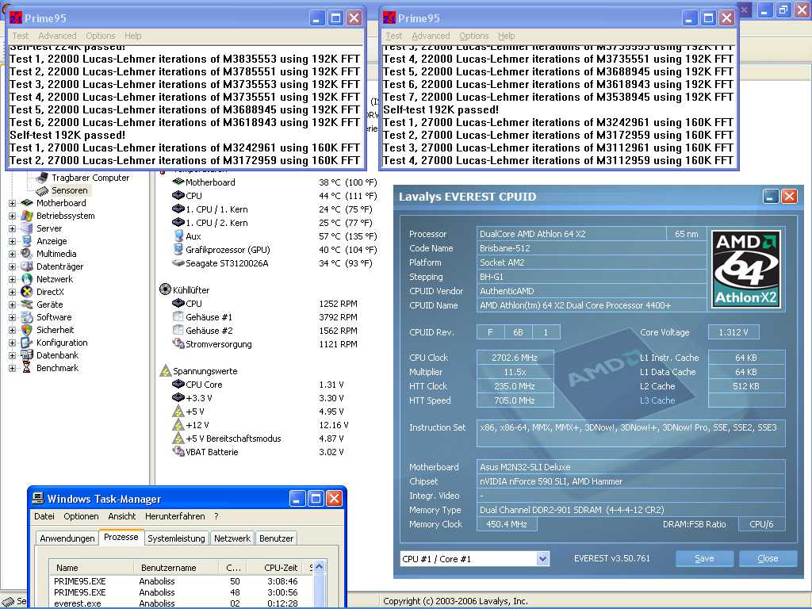The height and width of the screenshot is (609, 812).
Task: Click the Netzwerk icon in the tree
Action: point(26,279)
